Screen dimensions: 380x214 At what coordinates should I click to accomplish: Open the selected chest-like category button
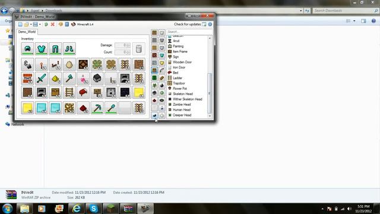pos(154,70)
